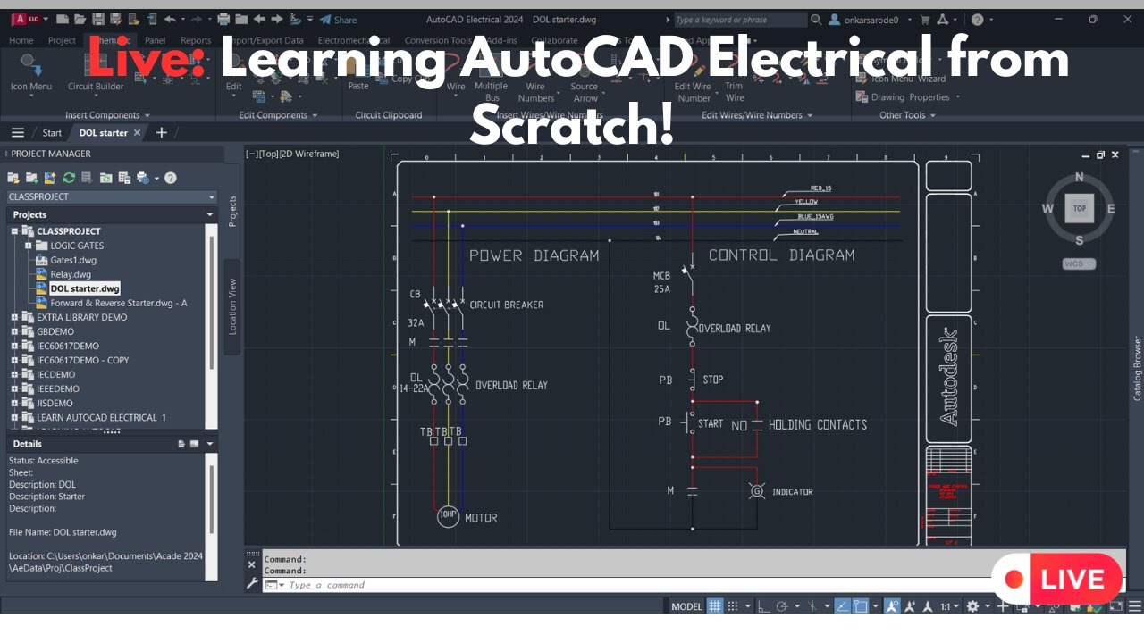Image resolution: width=1144 pixels, height=643 pixels.
Task: Switch to MODEL space in status bar
Action: 686,606
